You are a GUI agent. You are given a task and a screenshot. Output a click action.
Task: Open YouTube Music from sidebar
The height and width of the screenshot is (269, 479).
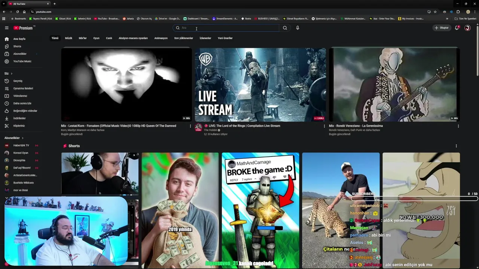pos(22,61)
